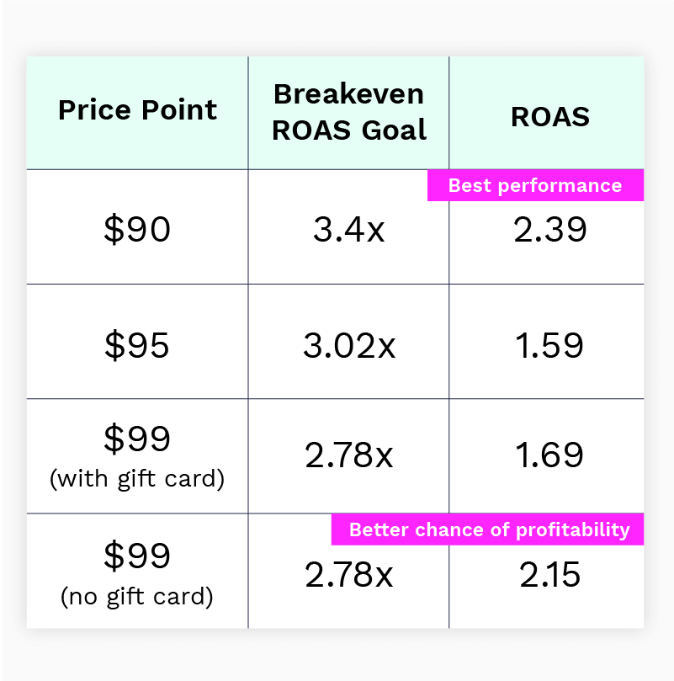
Task: Select the last column's ROAS header
Action: 549,116
